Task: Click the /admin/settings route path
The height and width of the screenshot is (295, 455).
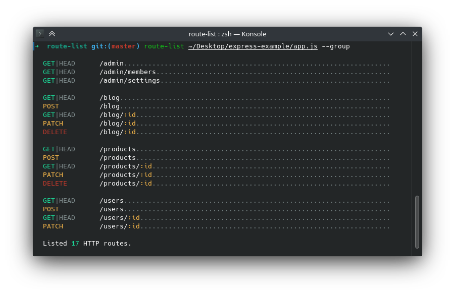Action: point(130,81)
